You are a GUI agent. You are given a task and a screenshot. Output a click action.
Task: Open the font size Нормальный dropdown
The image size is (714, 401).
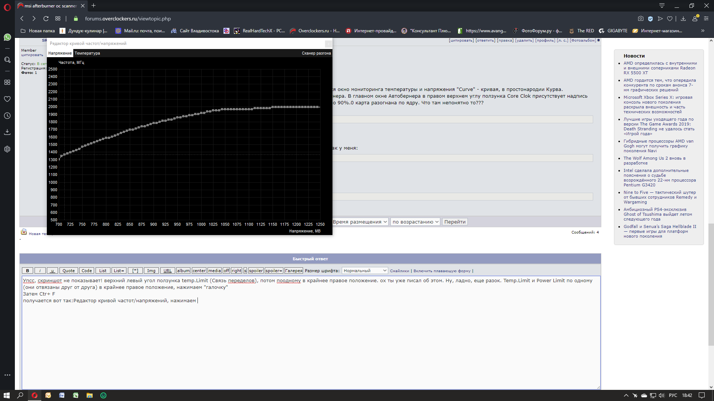point(364,271)
